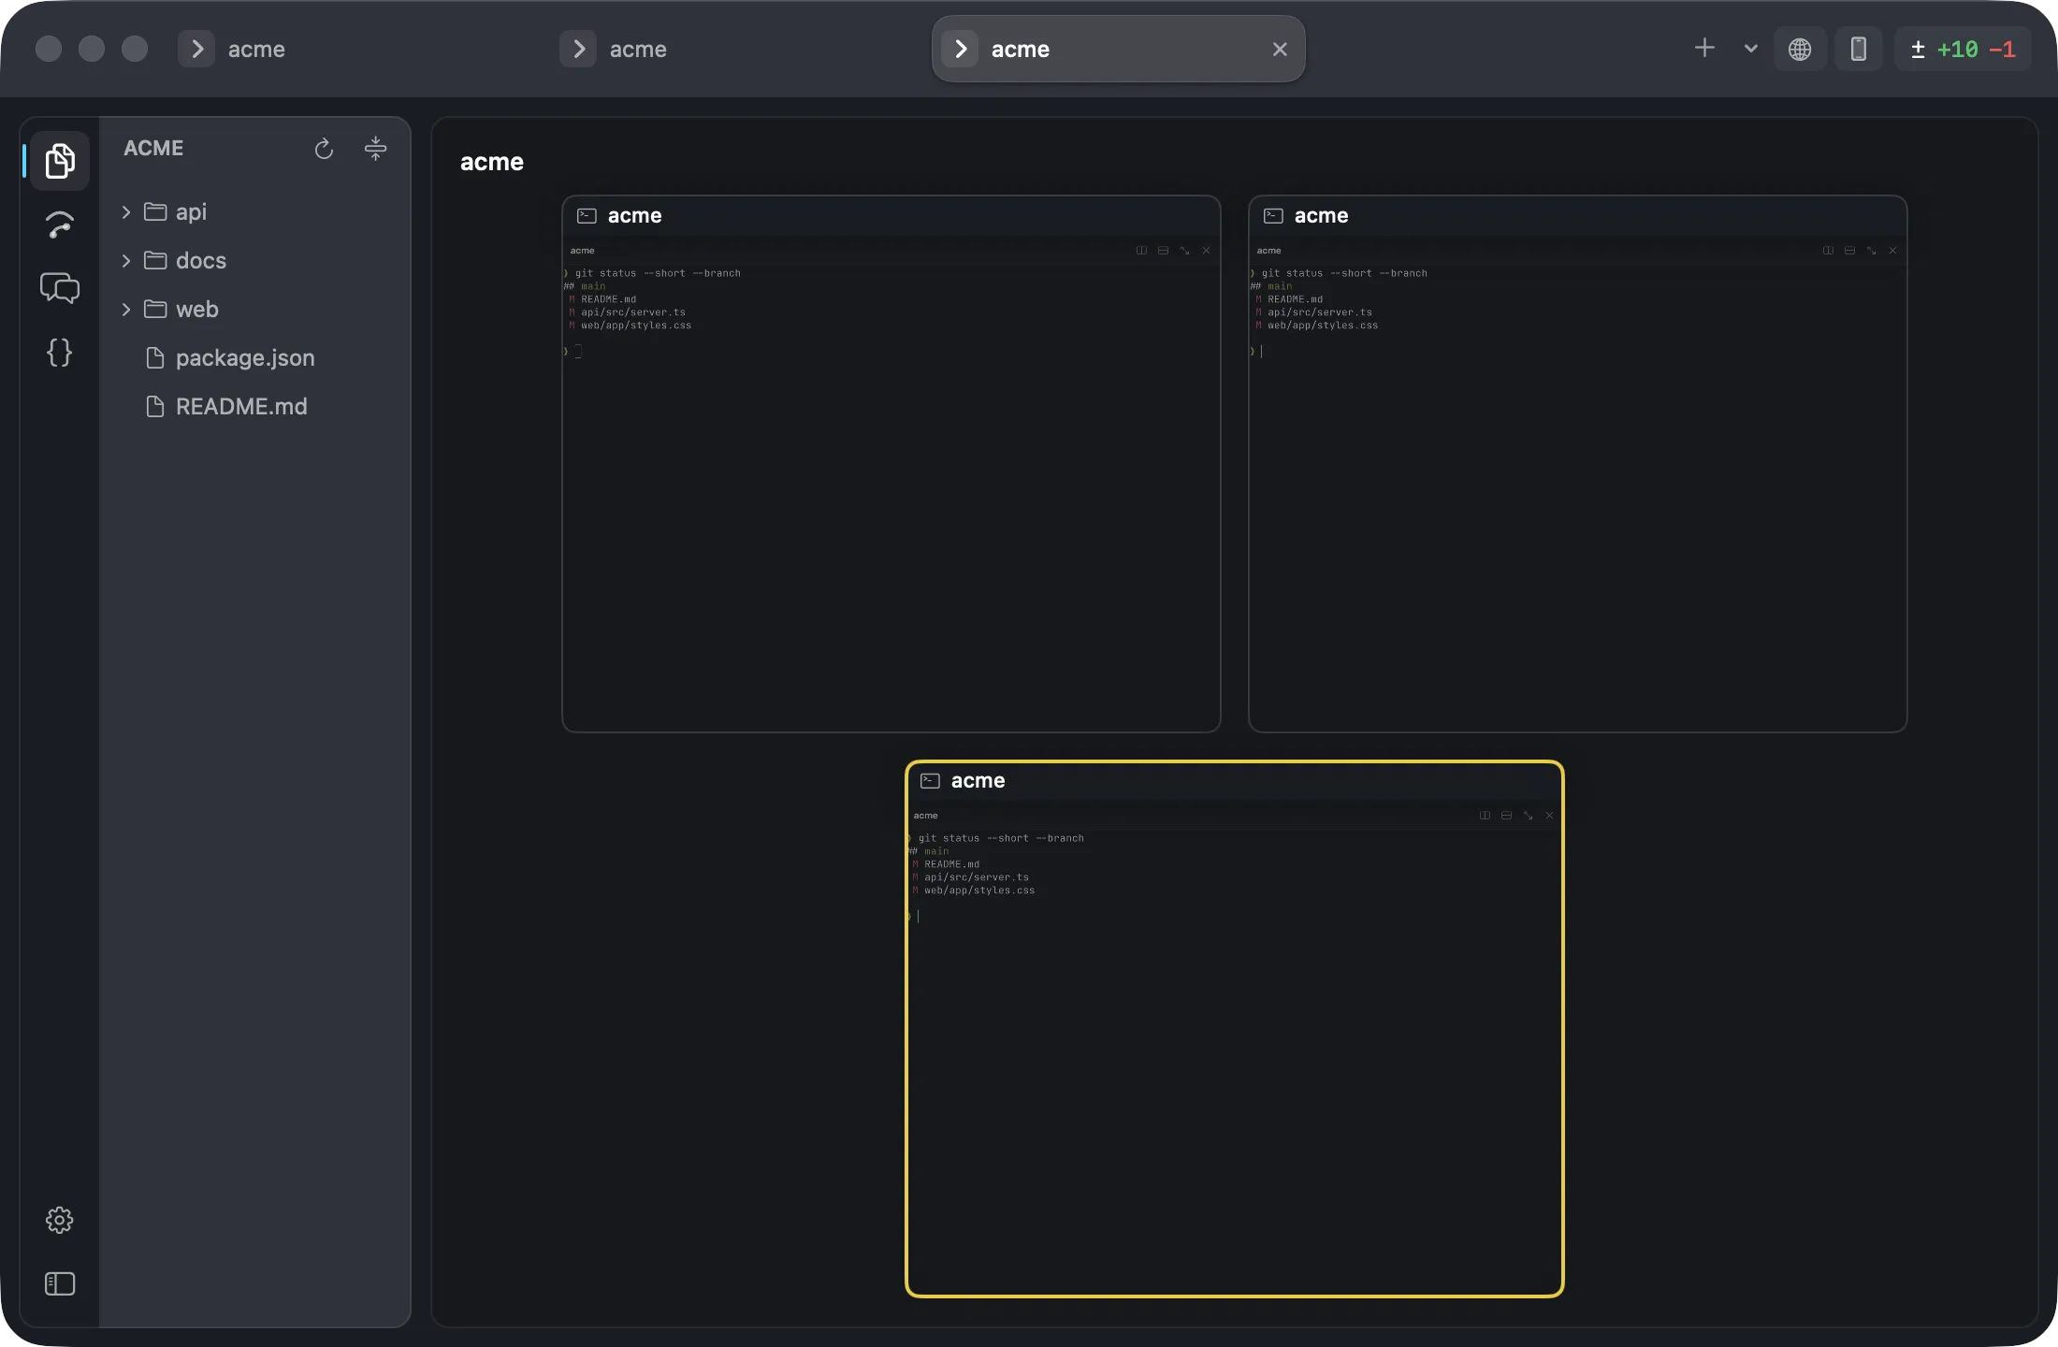
Task: Close the active acme tab
Action: click(x=1280, y=49)
